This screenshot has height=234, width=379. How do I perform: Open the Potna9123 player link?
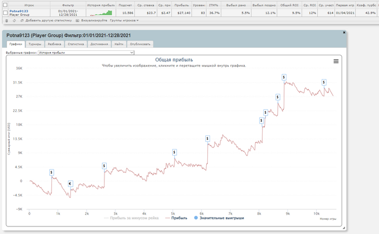point(19,11)
